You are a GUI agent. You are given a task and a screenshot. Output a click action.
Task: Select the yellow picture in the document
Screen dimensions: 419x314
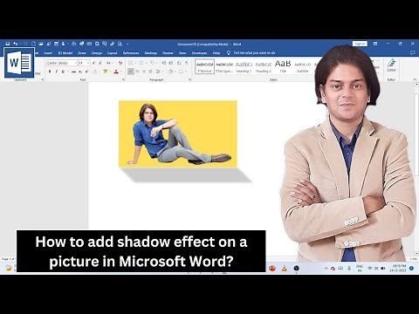coord(178,133)
